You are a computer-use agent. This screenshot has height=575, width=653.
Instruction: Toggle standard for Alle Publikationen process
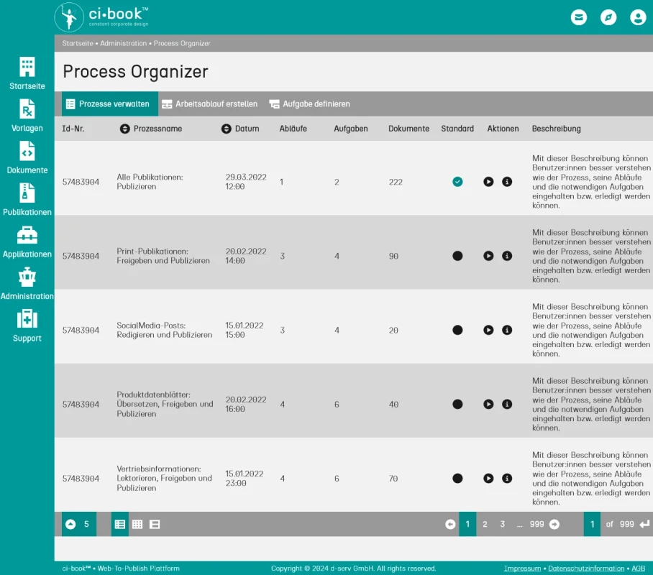pyautogui.click(x=457, y=182)
